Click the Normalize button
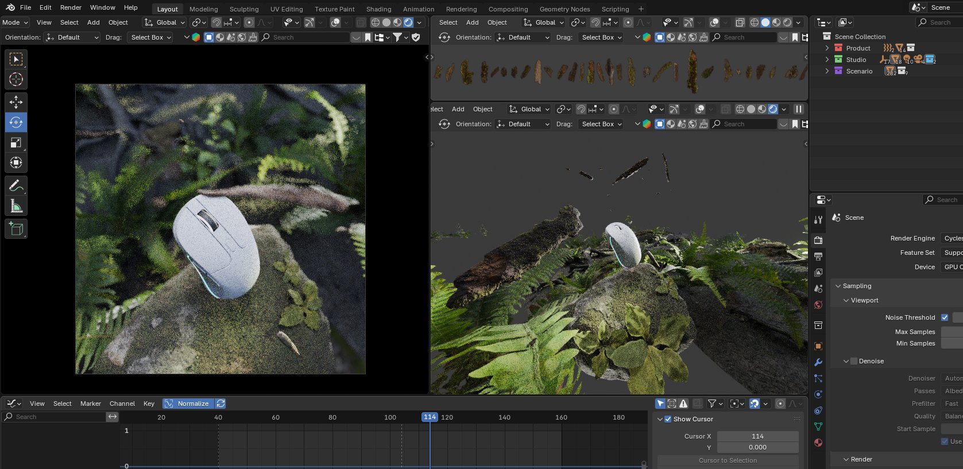This screenshot has height=469, width=963. click(188, 404)
